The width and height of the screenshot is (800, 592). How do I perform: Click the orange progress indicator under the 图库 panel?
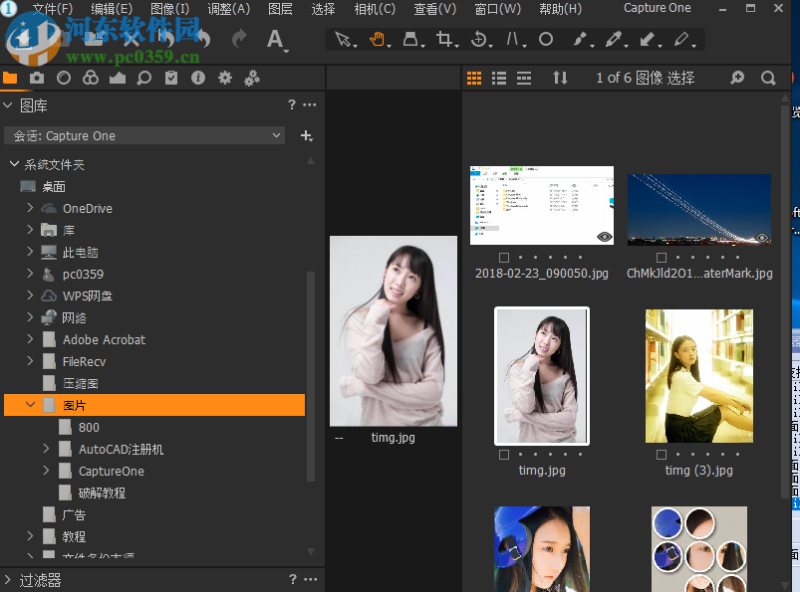(x=15, y=91)
